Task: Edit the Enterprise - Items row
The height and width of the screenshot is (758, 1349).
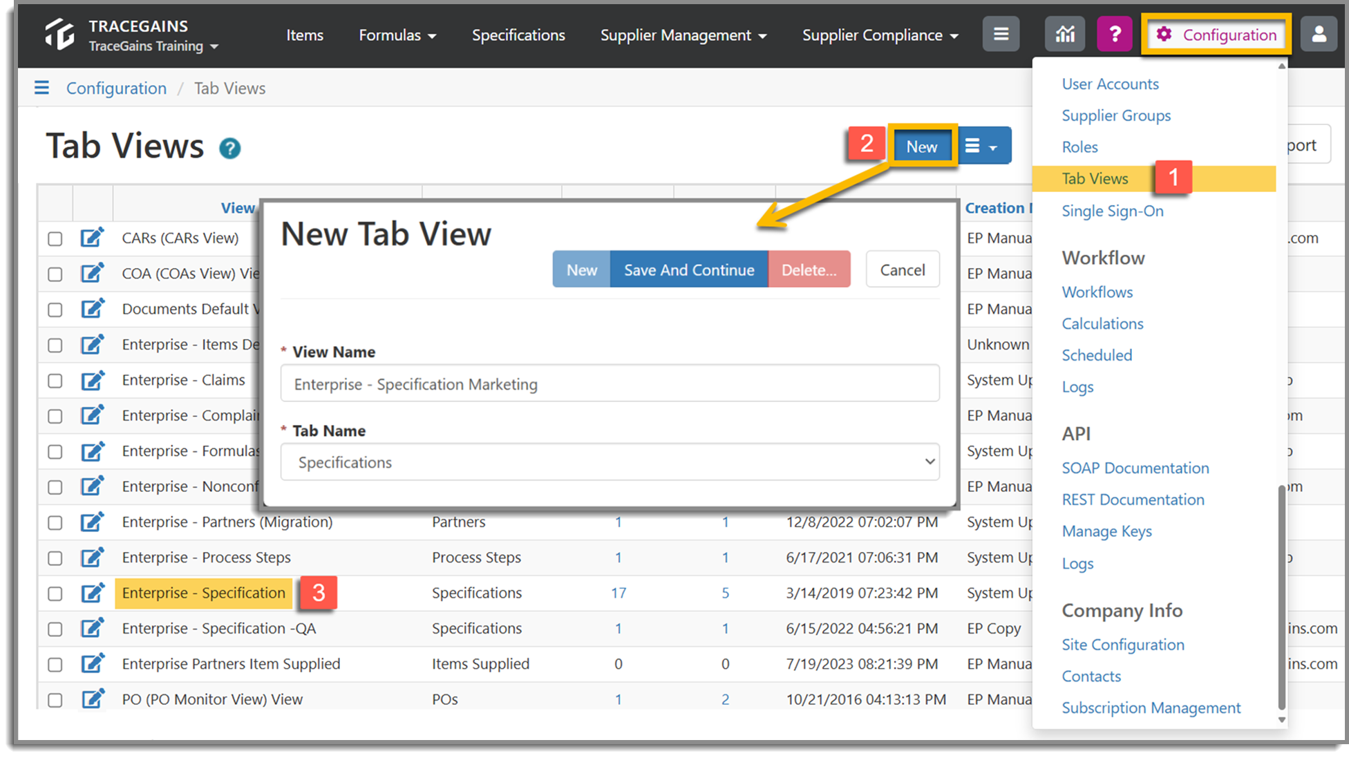Action: 92,344
